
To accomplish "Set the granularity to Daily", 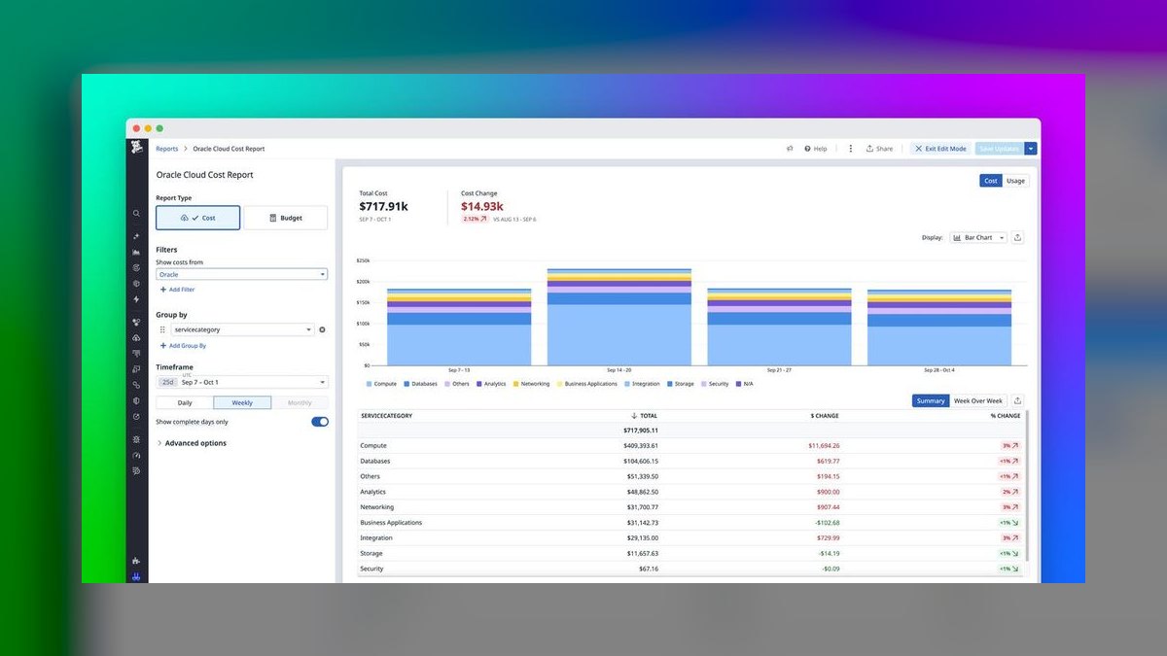I will [185, 402].
